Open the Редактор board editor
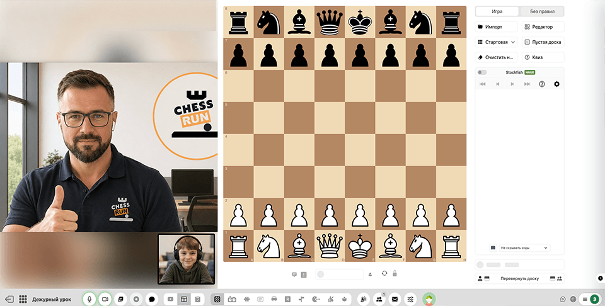The image size is (605, 306). pos(543,27)
